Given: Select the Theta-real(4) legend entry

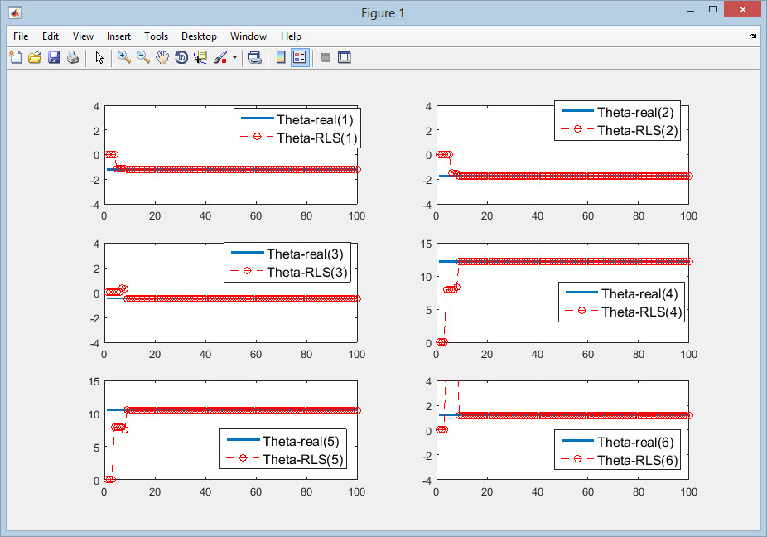Looking at the screenshot, I should tap(622, 293).
